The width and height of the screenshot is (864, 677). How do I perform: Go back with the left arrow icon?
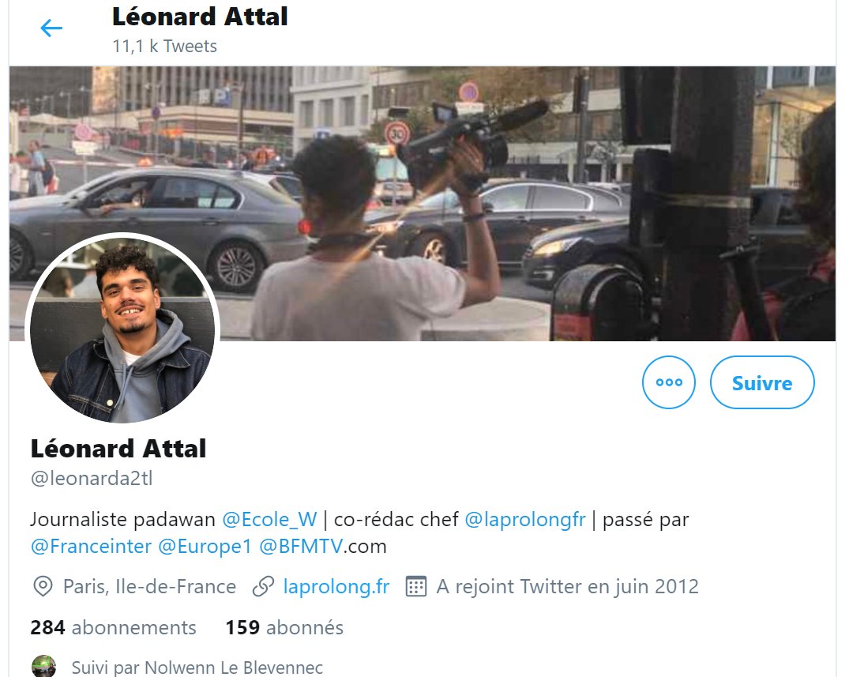coord(52,28)
